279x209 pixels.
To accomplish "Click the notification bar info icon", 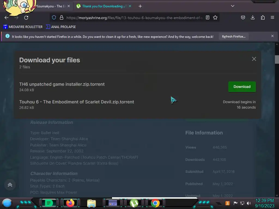I will click(7, 36).
